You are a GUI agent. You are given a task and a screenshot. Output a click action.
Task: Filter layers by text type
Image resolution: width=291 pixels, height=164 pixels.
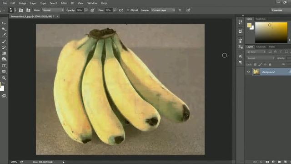point(281,52)
